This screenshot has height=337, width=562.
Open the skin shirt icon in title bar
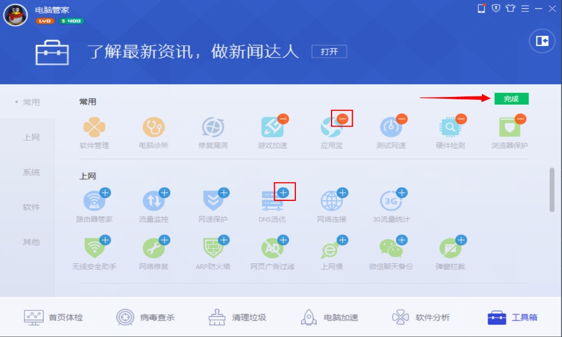click(x=511, y=8)
